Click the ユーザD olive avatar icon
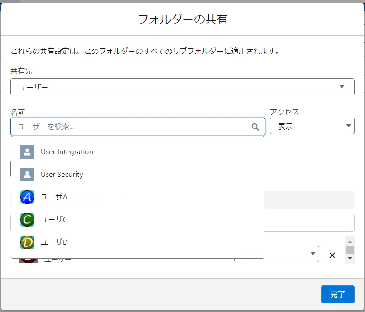This screenshot has width=365, height=312. 27,242
